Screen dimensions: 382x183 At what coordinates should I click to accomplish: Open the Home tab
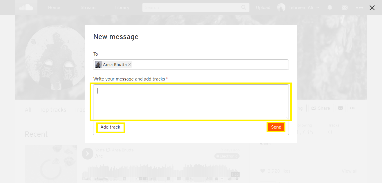click(x=54, y=8)
